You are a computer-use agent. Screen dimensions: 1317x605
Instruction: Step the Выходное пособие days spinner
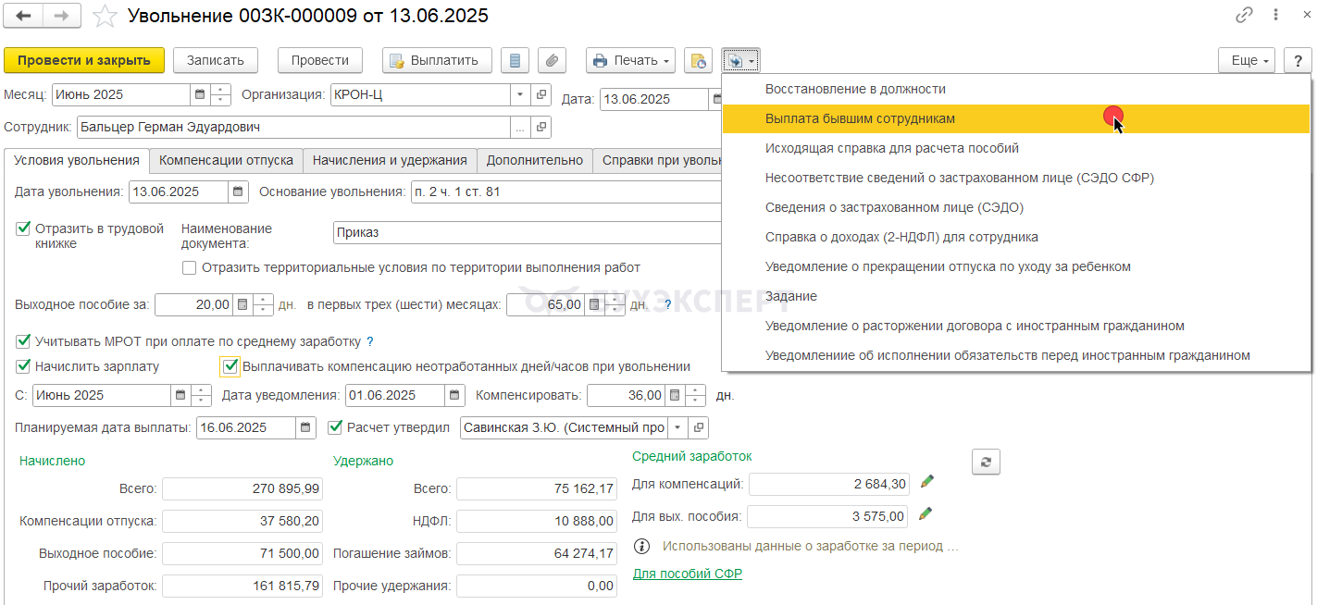click(263, 304)
